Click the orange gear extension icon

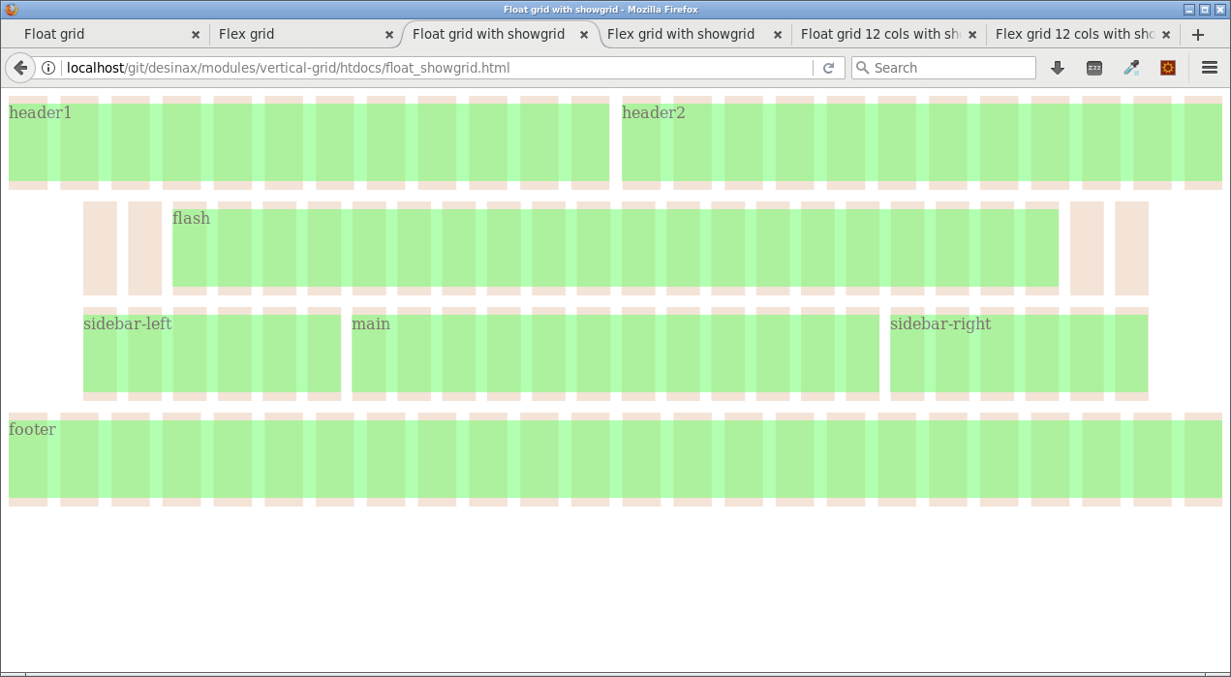click(x=1168, y=68)
